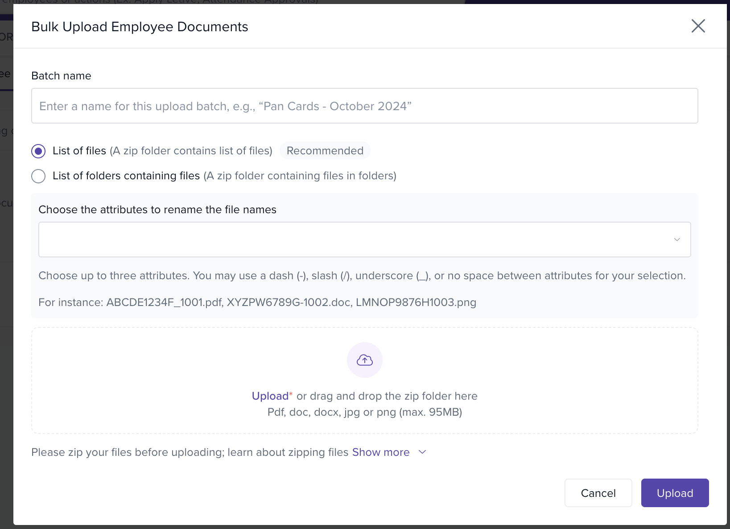Open the Show more link
This screenshot has height=529, width=730.
tap(380, 452)
